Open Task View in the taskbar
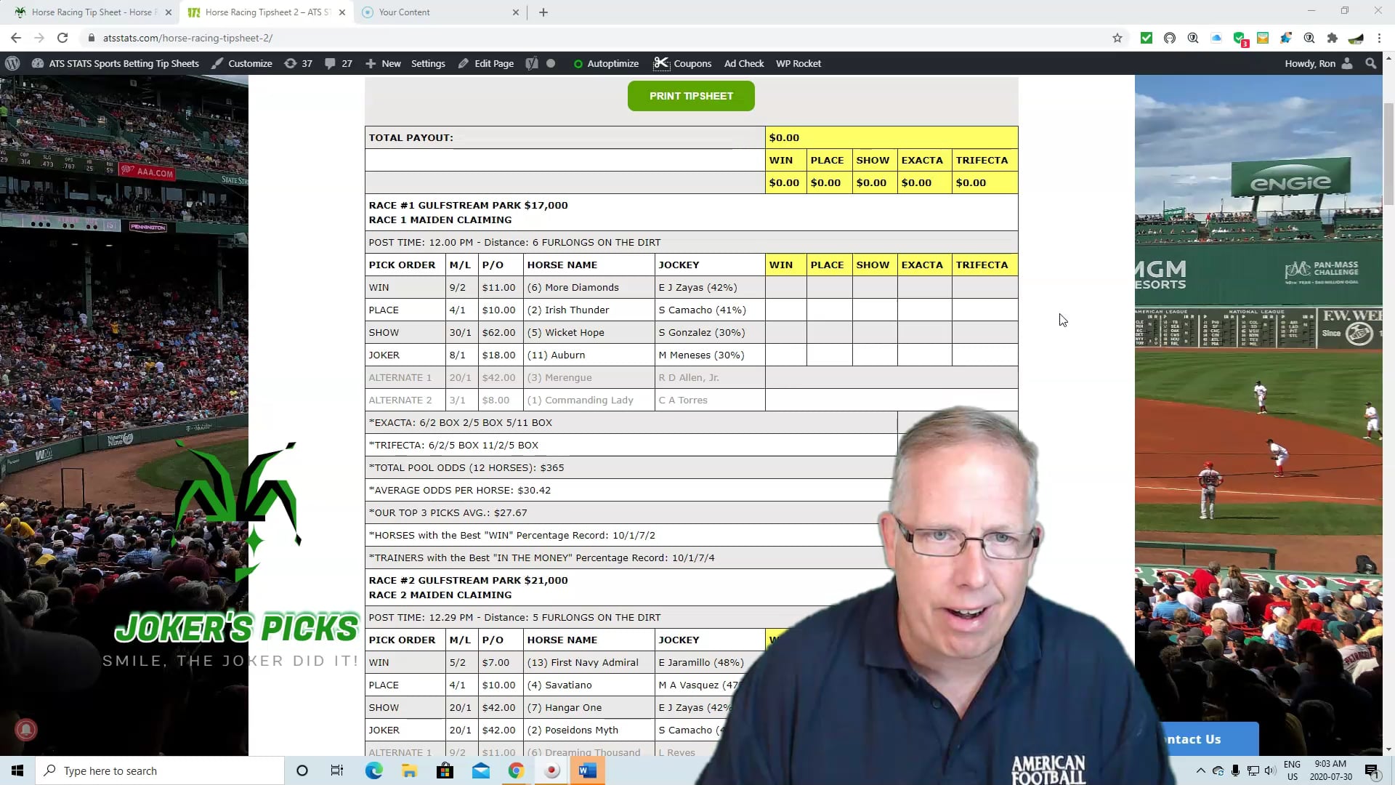The image size is (1395, 785). coord(337,770)
